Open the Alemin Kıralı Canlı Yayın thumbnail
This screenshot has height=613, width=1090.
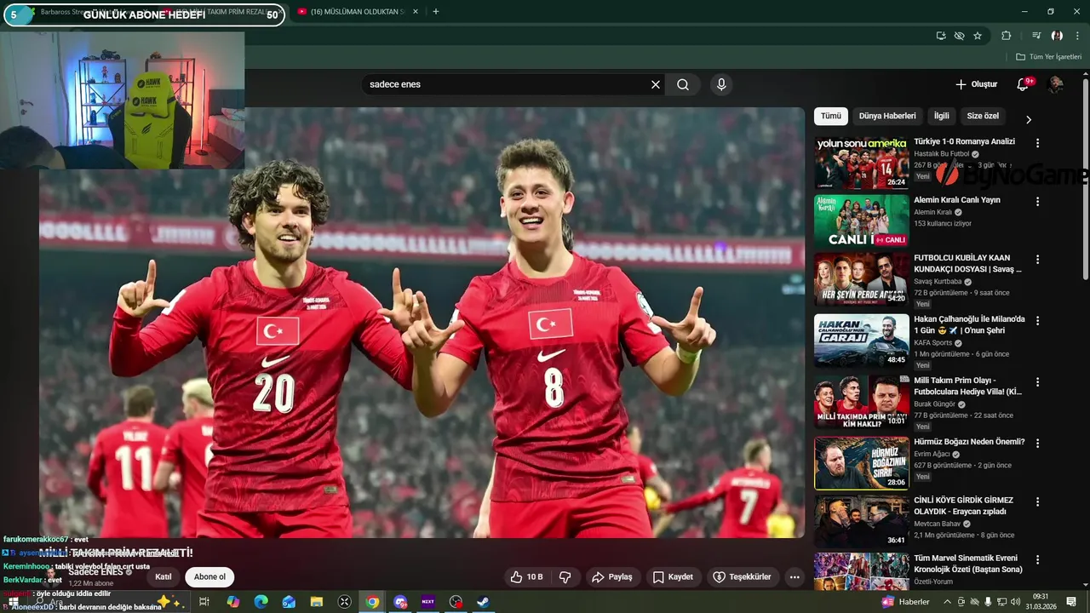click(x=861, y=221)
